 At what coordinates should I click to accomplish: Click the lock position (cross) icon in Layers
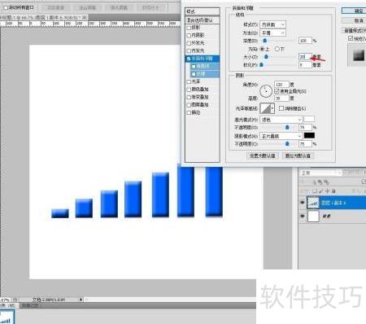click(328, 191)
